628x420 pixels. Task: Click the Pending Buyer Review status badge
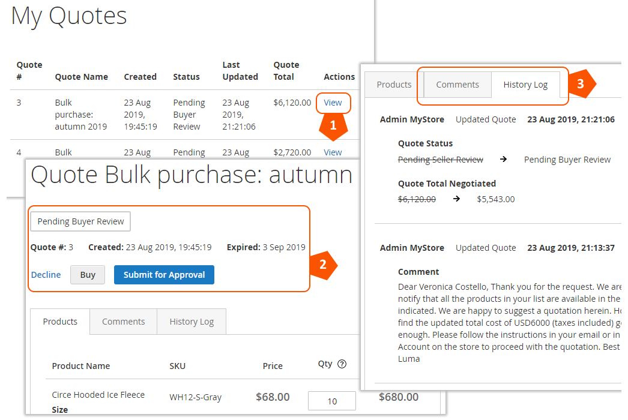(x=80, y=221)
